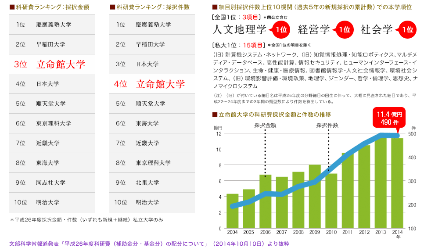Screen dimensions: 424x251
Task: Click the chart label 採択件数 above dotted line
Action: point(327,125)
